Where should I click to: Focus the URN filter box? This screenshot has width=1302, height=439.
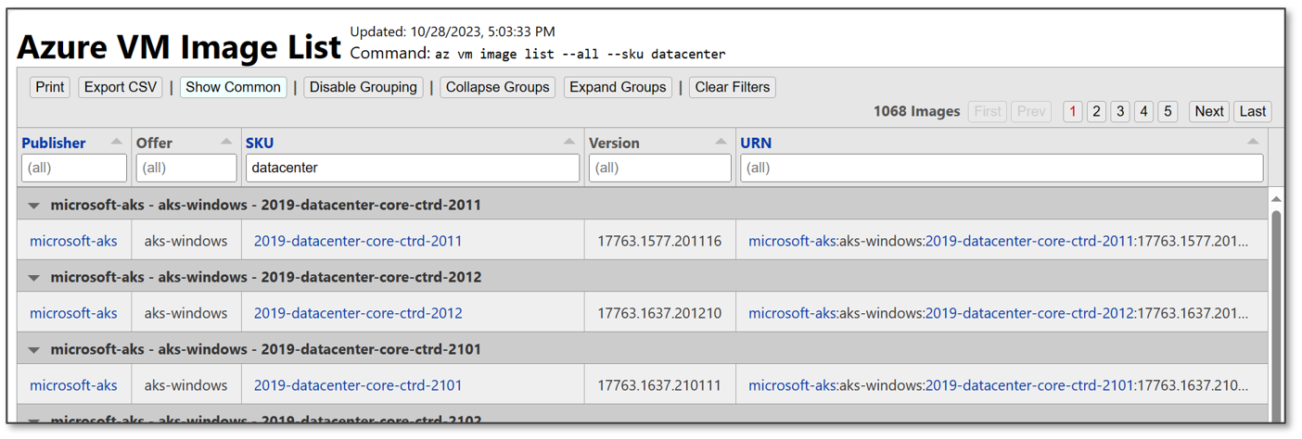pos(1002,168)
